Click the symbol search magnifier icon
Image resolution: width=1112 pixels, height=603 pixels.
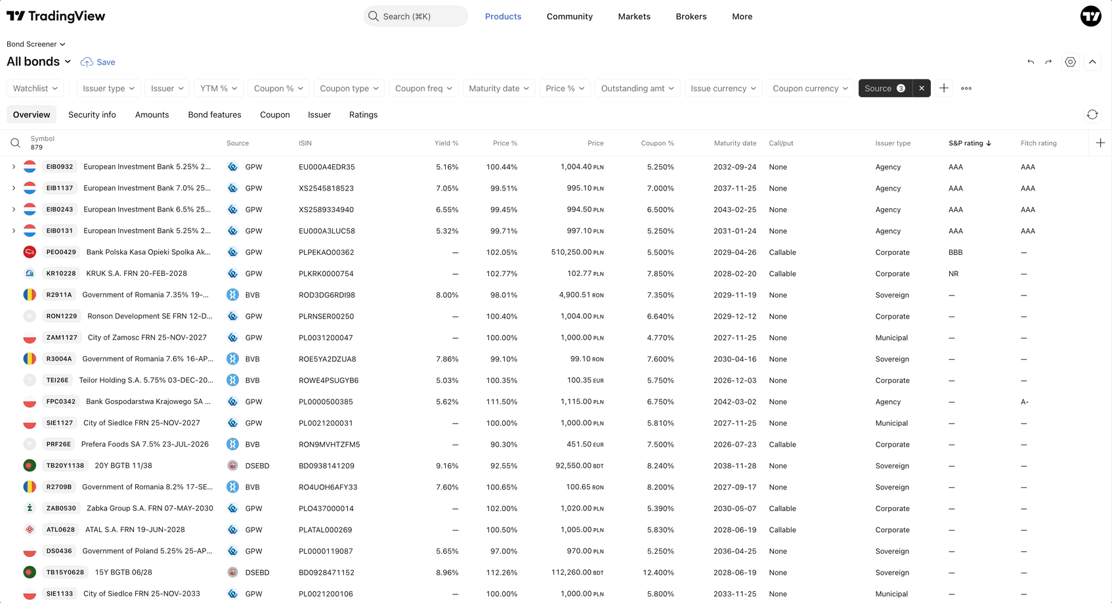[x=15, y=143]
